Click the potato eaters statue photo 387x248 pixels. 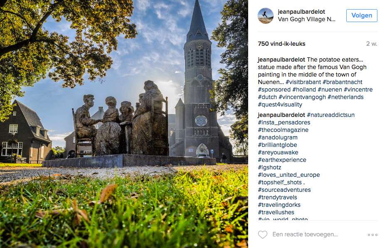[124, 124]
